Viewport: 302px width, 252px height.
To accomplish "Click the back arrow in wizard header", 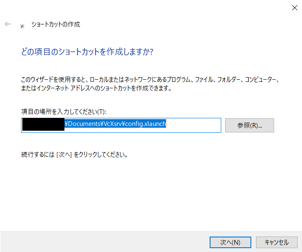I will [x=8, y=24].
